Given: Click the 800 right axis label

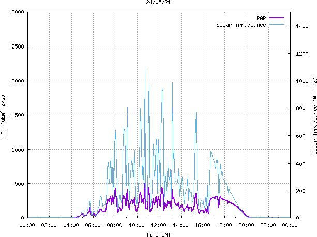Looking at the screenshot, I should coord(300,108).
